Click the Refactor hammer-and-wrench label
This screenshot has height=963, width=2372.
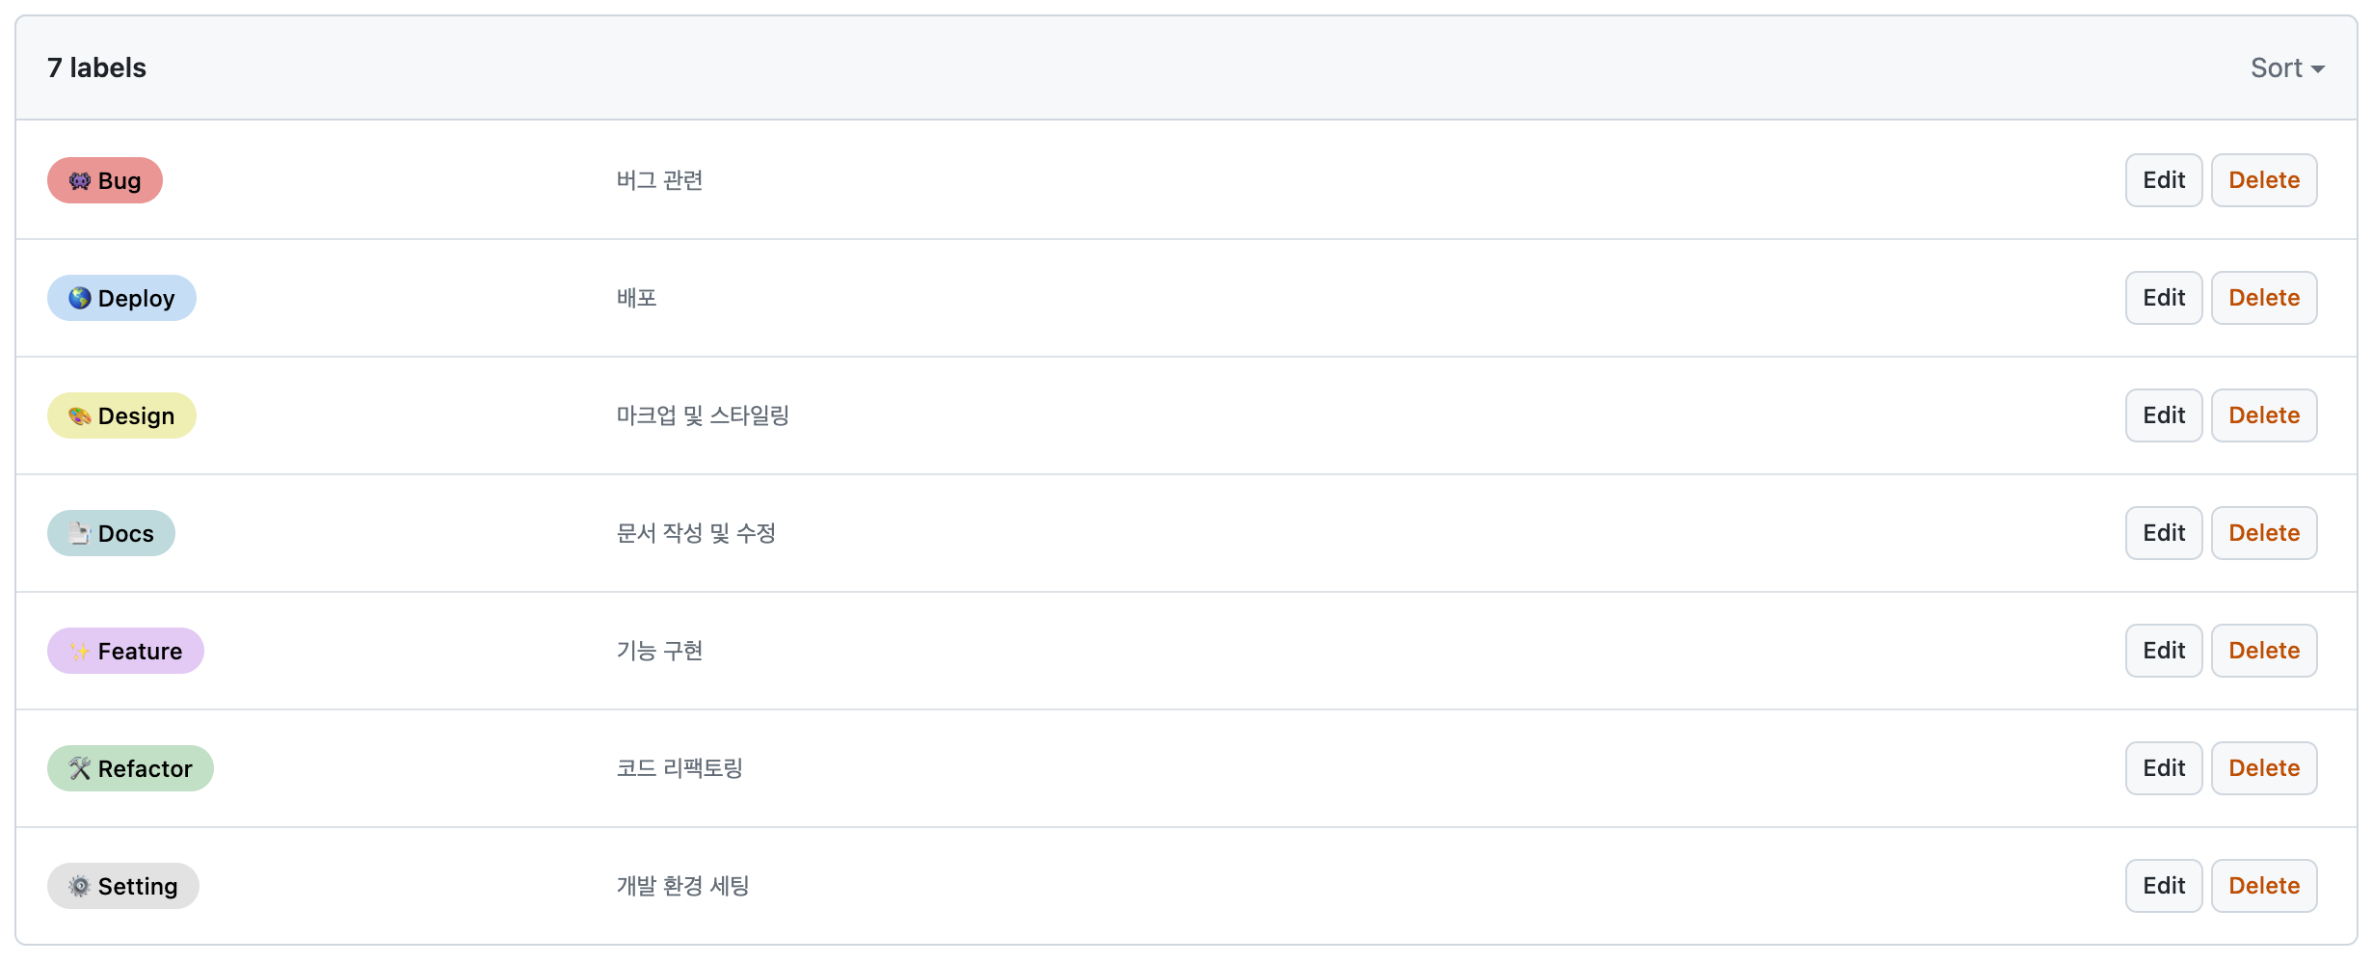point(130,768)
